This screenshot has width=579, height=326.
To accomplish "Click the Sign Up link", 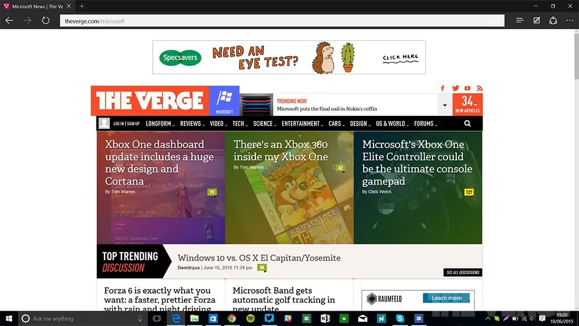I will (x=133, y=123).
